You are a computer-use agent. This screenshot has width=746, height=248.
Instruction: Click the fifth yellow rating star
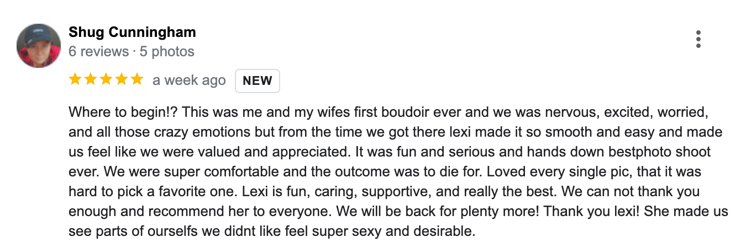(136, 80)
